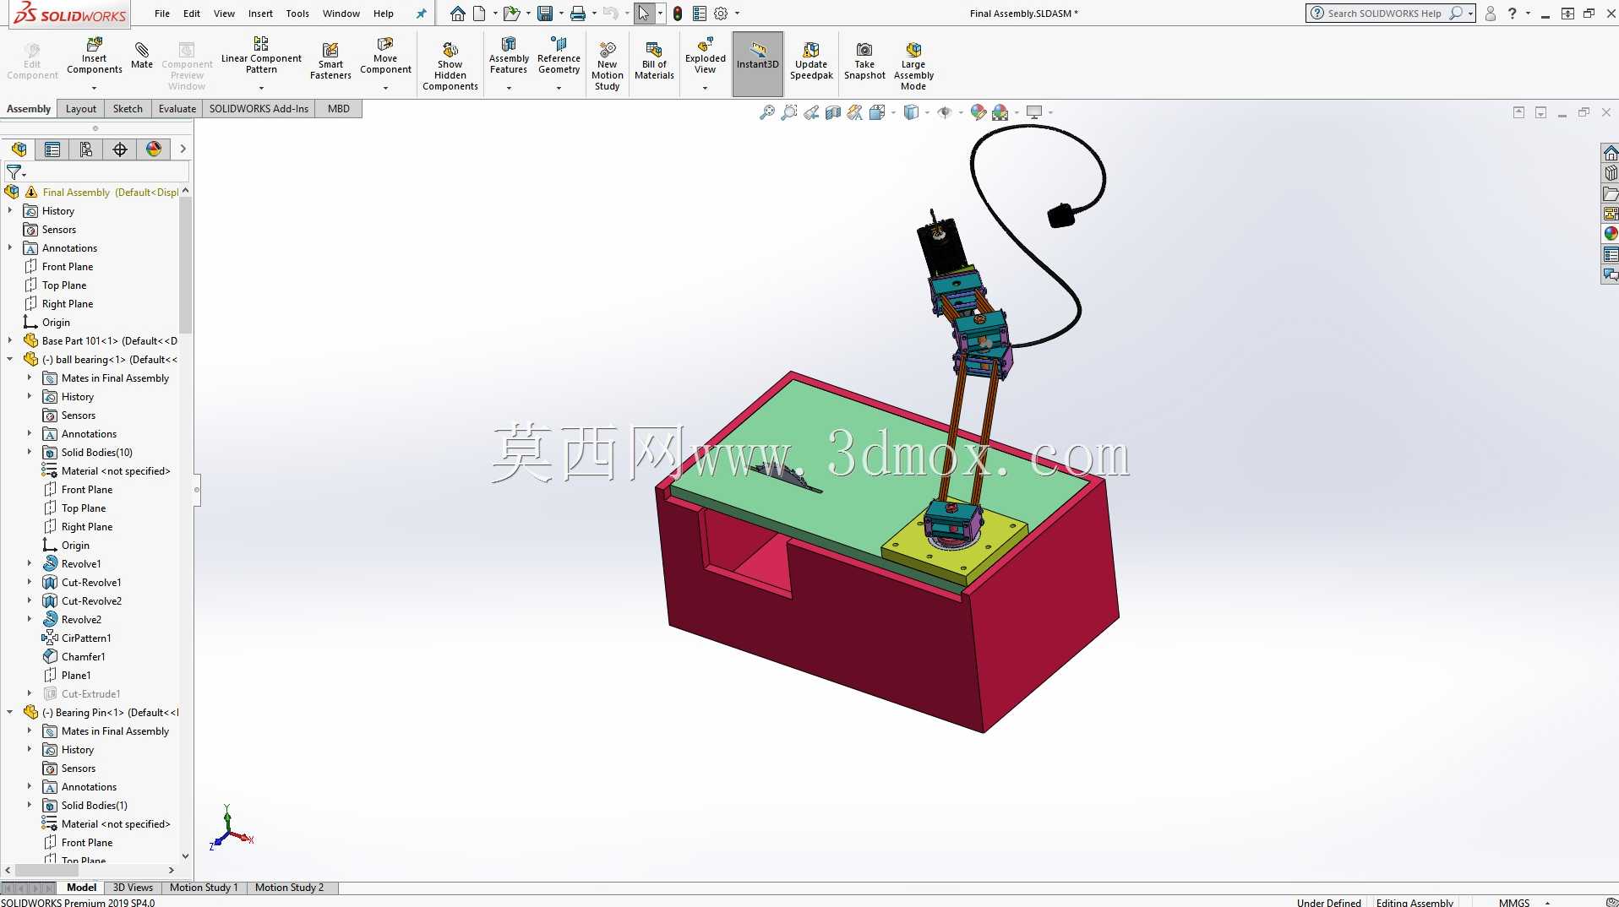Toggle Instant3D mode
This screenshot has width=1619, height=907.
point(758,63)
